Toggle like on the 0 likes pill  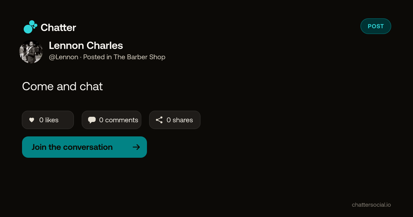pyautogui.click(x=48, y=120)
